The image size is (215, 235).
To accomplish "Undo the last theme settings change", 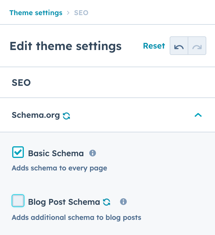I will tap(179, 46).
